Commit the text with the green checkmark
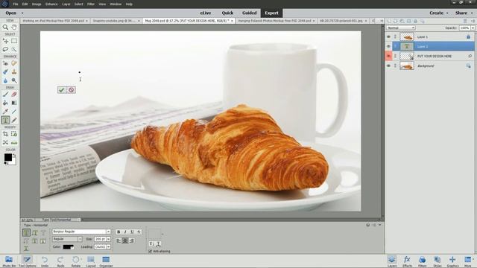Viewport: 477px width, 268px height. (62, 89)
